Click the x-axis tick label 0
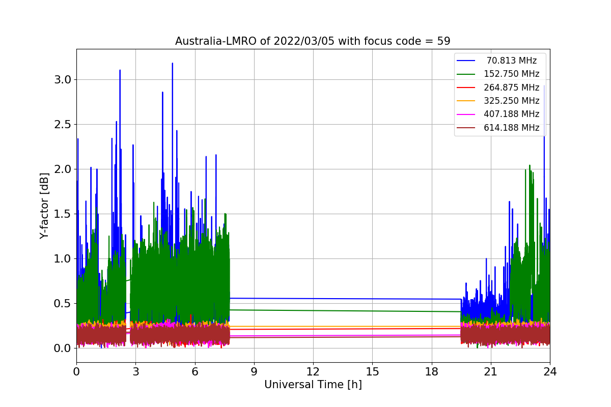 [76, 372]
